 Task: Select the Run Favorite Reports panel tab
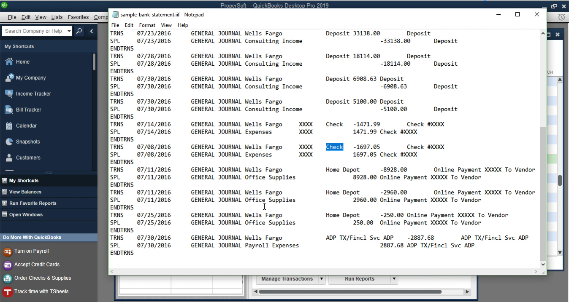[x=49, y=203]
